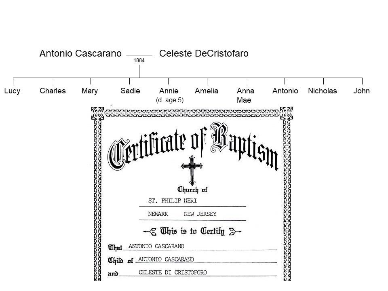Select child name Sadie
Screen dimensions: 388x291
point(130,91)
